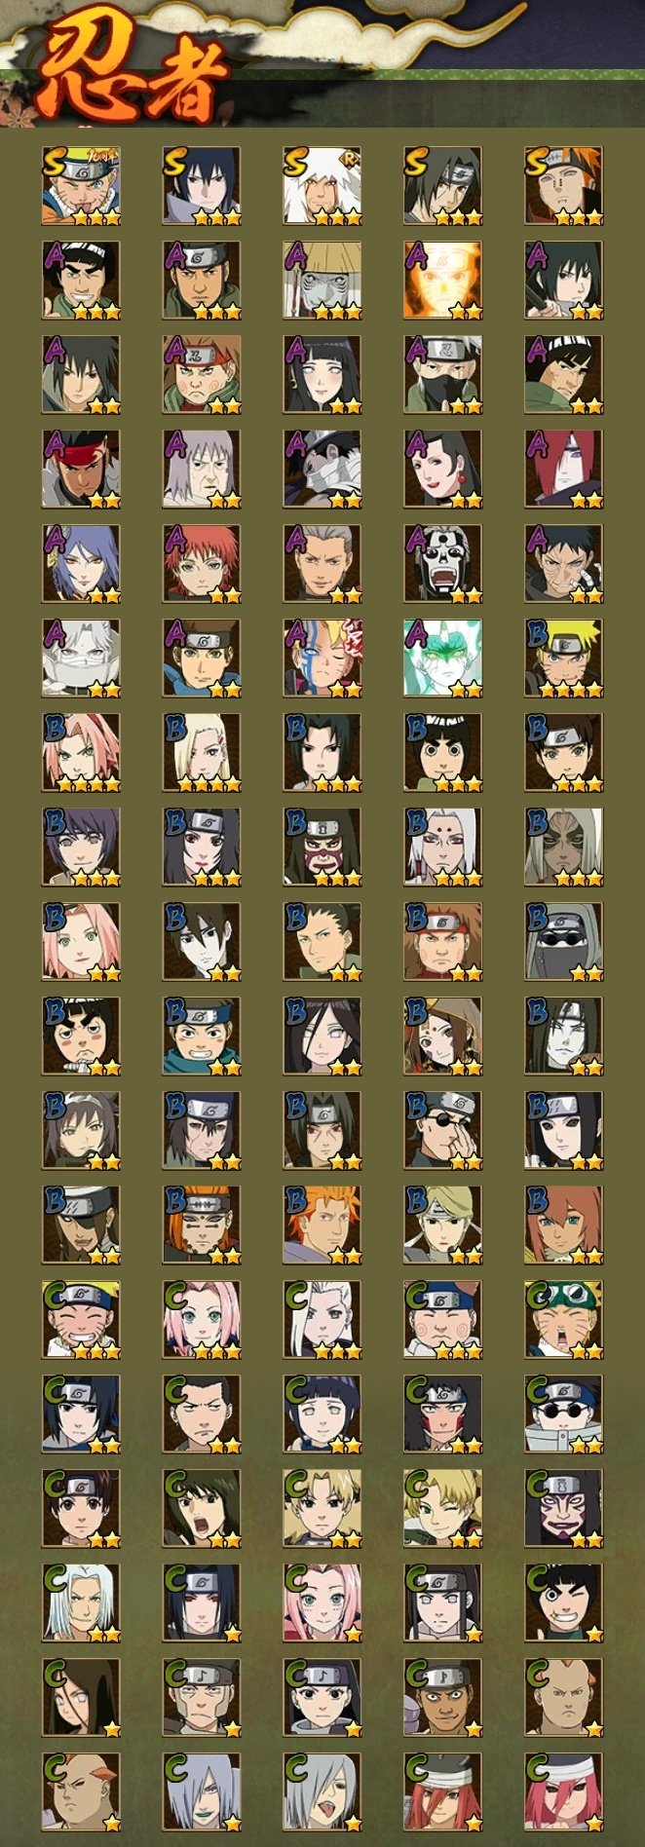Select the glowing green A-rank portrait

[x=443, y=659]
